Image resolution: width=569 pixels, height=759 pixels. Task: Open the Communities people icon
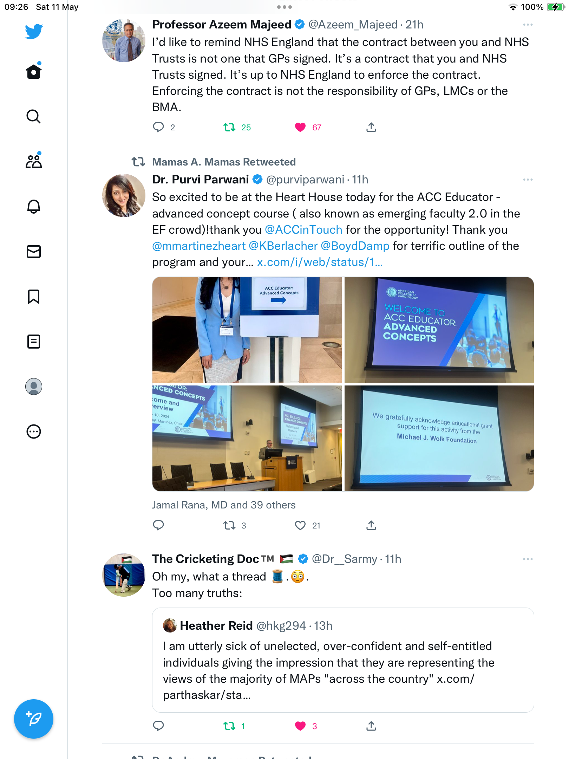(34, 161)
